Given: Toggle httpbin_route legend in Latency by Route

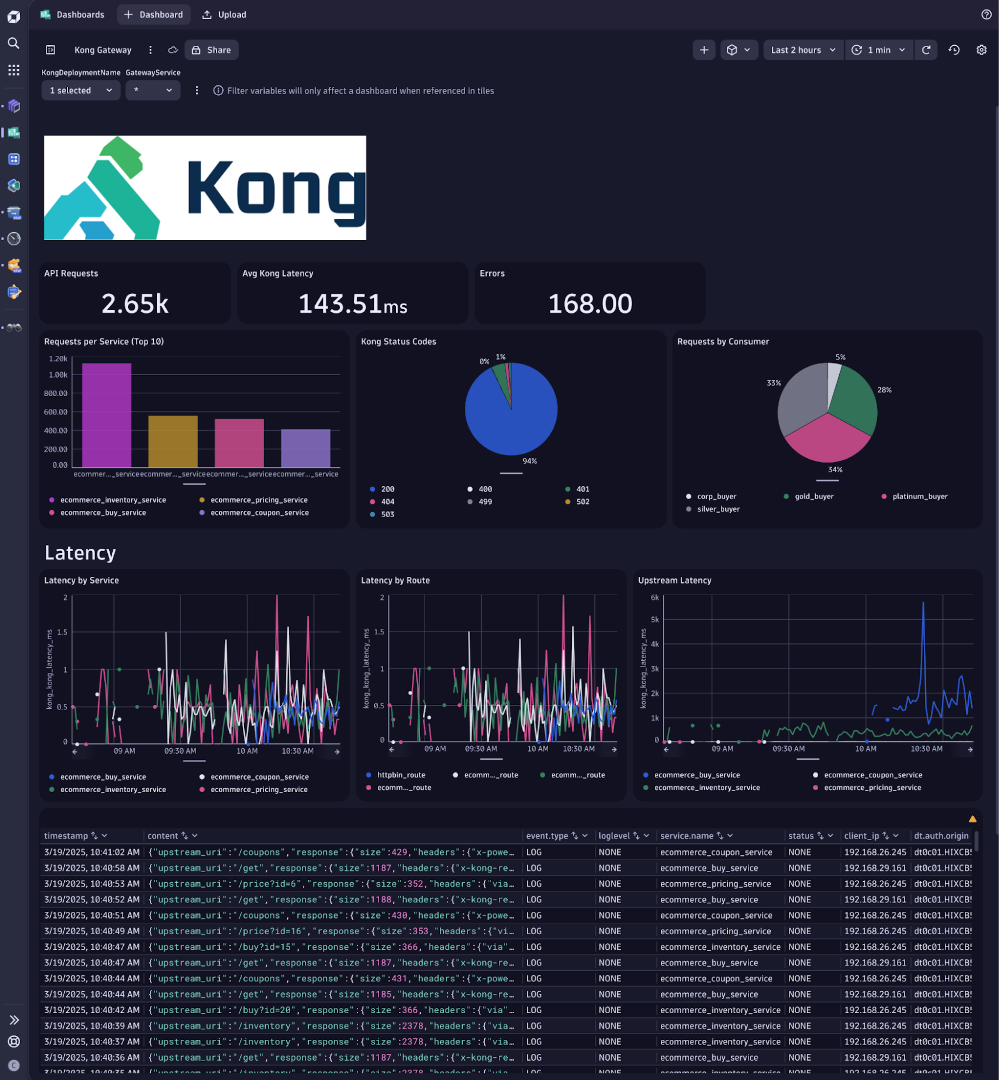Looking at the screenshot, I should (x=400, y=775).
